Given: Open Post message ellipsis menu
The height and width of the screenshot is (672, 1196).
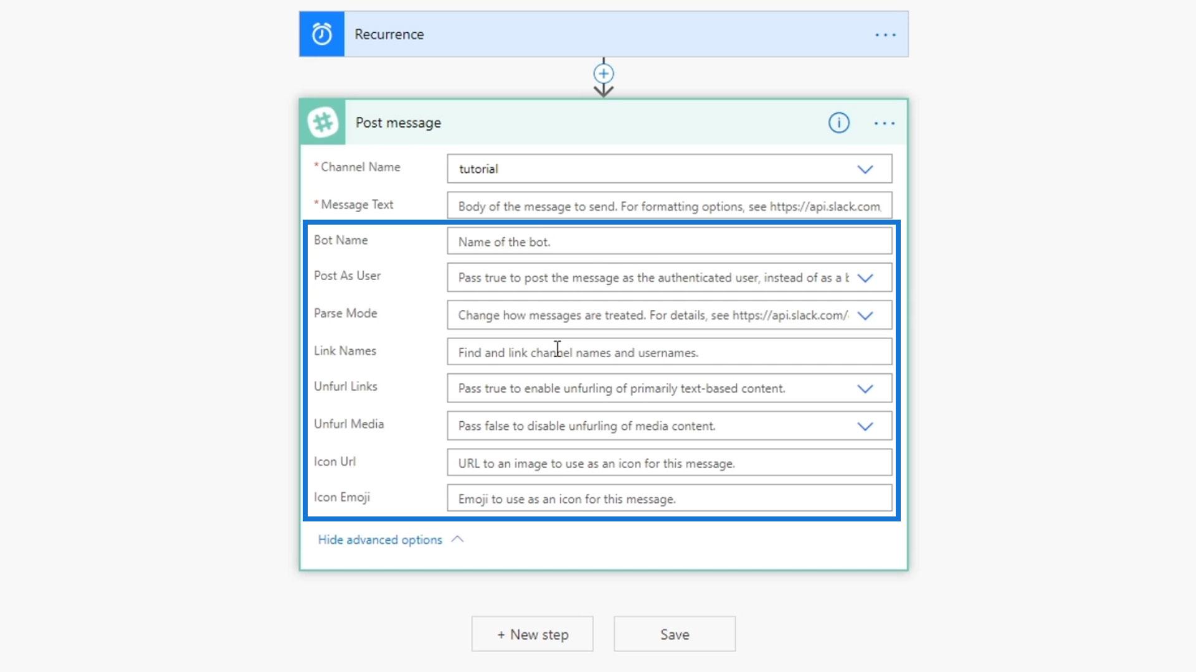Looking at the screenshot, I should tap(884, 123).
